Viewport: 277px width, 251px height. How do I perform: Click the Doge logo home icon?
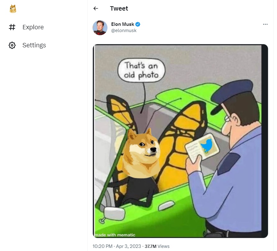pos(13,9)
